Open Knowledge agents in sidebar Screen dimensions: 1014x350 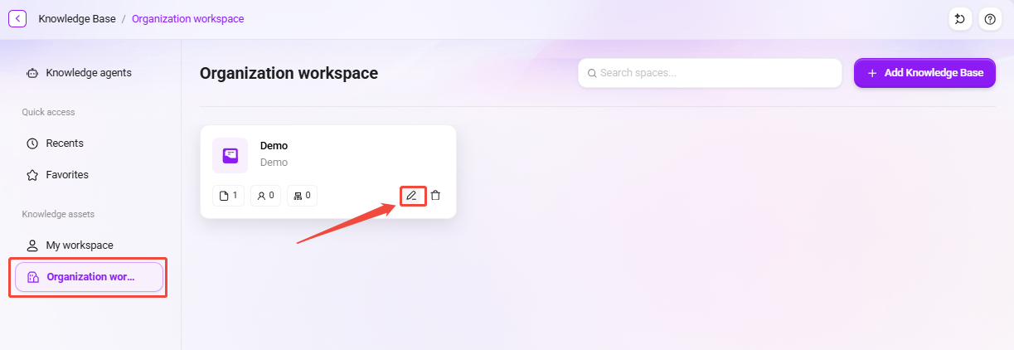90,73
